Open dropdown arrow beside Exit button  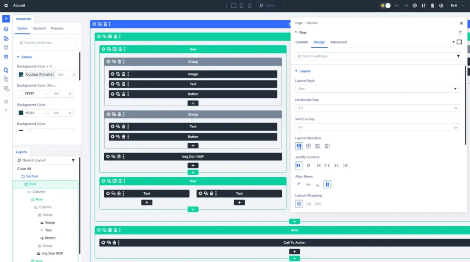coord(463,6)
